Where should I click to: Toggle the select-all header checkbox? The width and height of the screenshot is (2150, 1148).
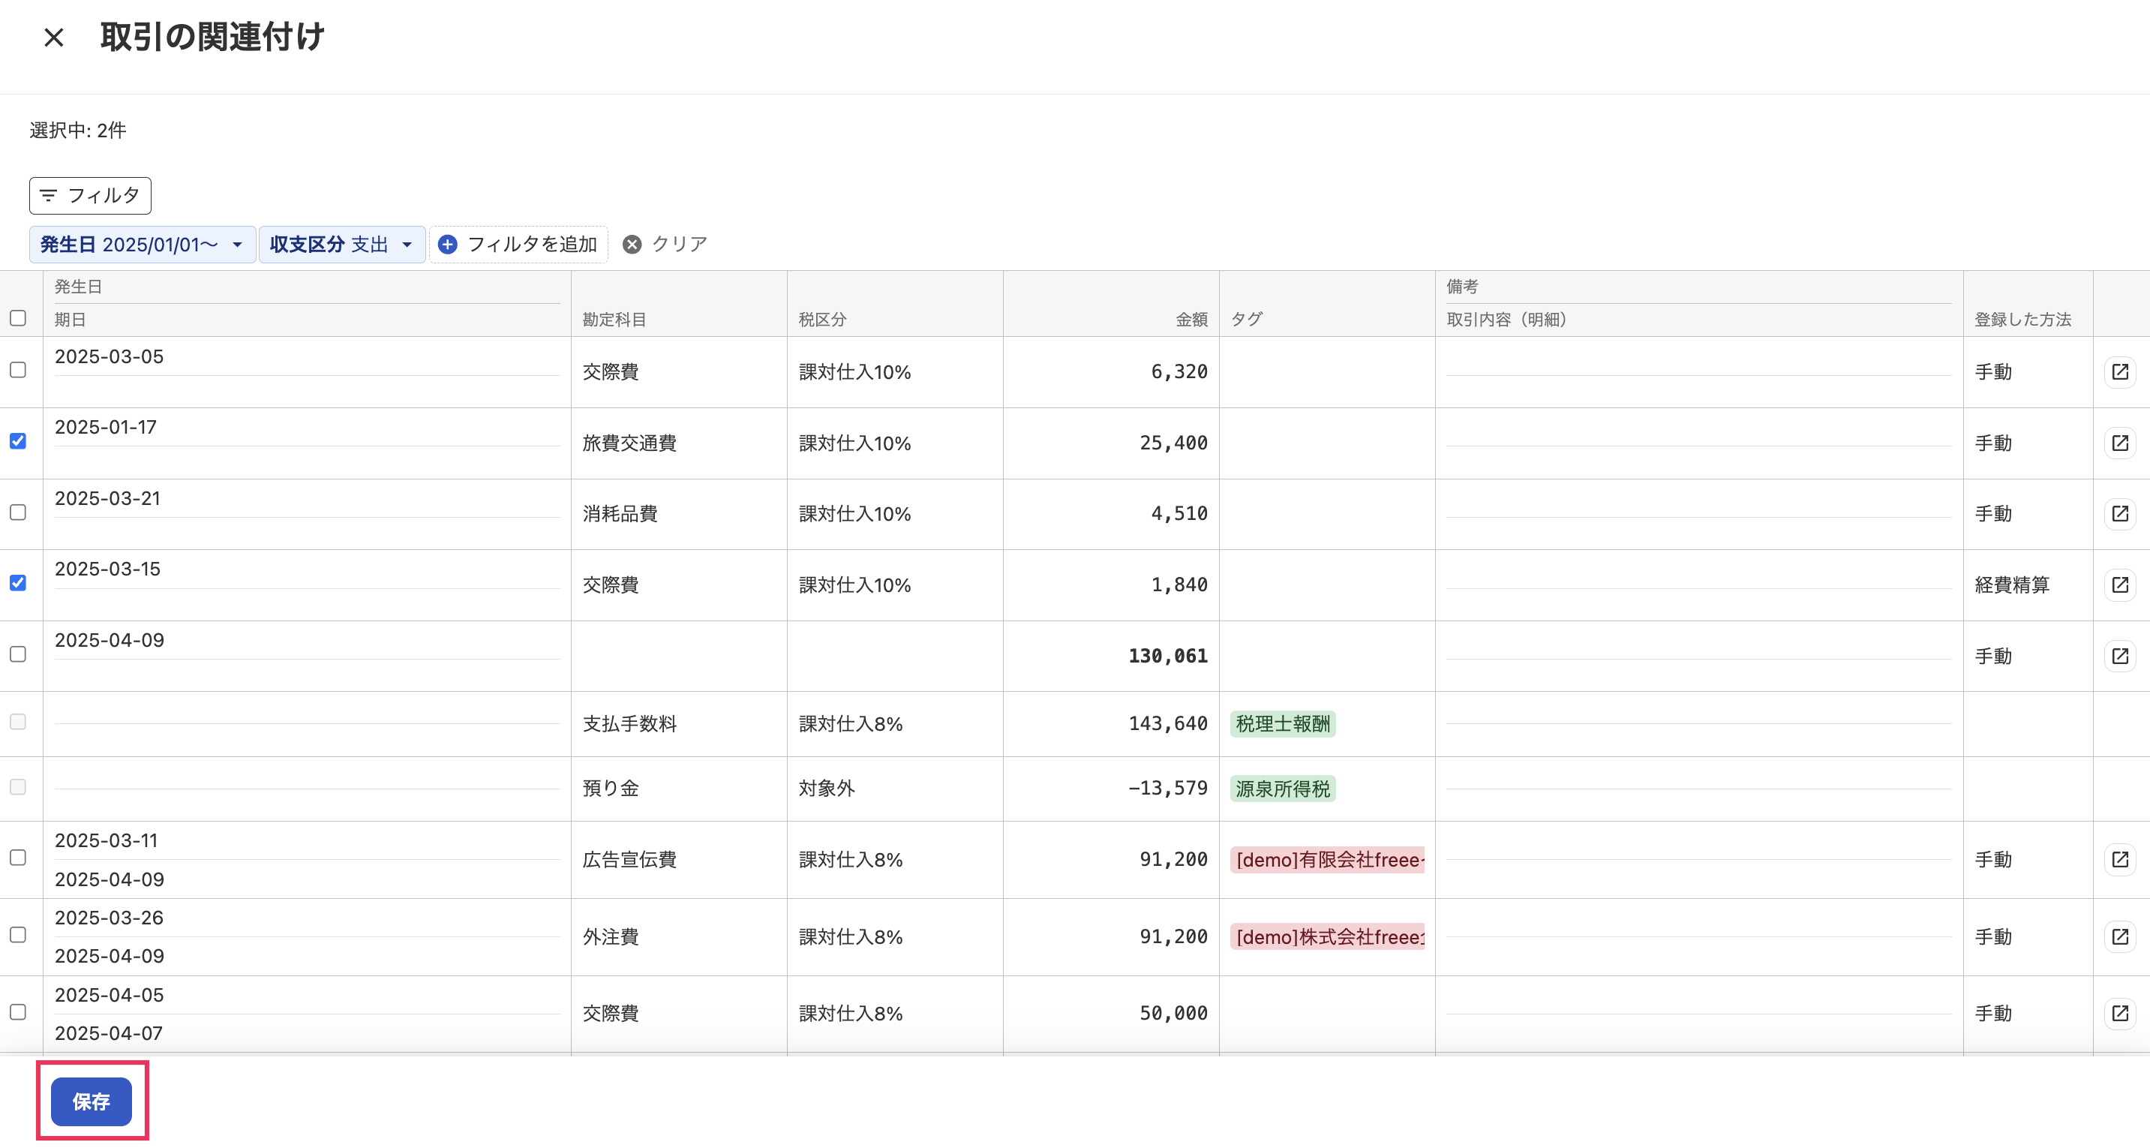[17, 318]
